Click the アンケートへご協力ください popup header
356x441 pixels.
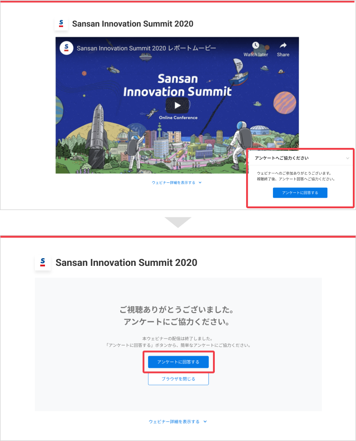[x=282, y=158]
